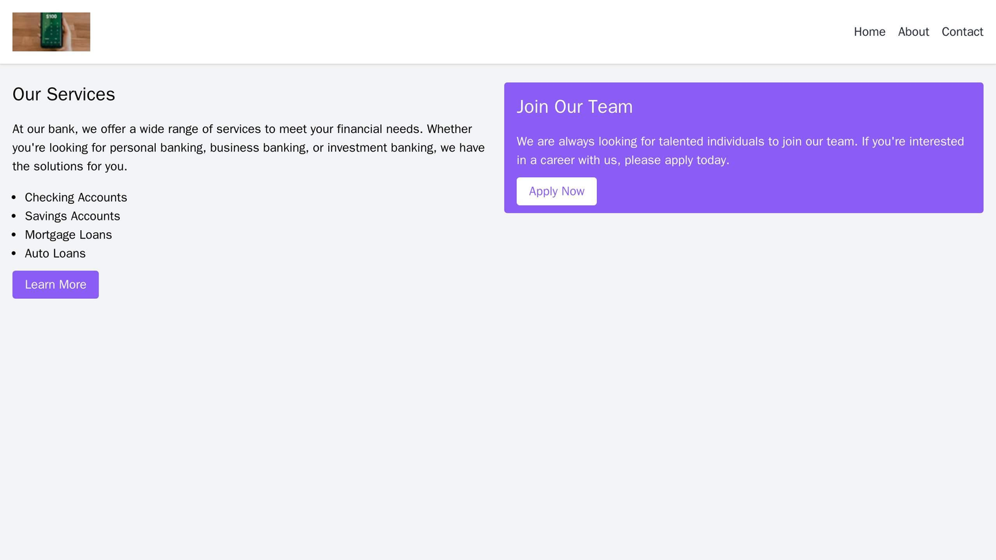This screenshot has width=996, height=560.
Task: Click the Apply Now button
Action: [556, 191]
